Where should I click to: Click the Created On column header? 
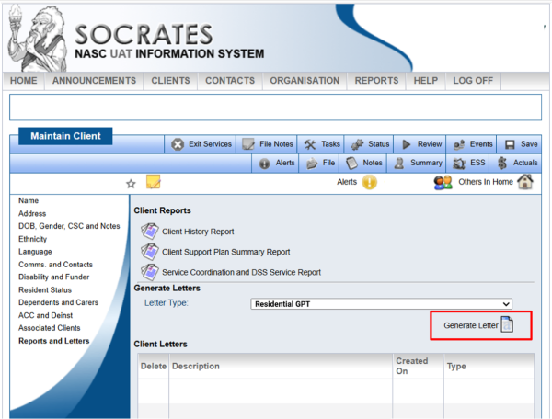[x=418, y=367]
